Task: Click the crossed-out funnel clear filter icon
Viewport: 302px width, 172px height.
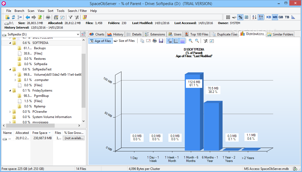Action: pos(77,17)
